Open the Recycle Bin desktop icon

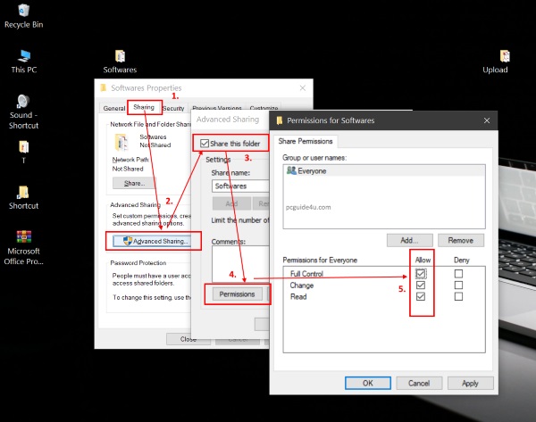click(24, 12)
